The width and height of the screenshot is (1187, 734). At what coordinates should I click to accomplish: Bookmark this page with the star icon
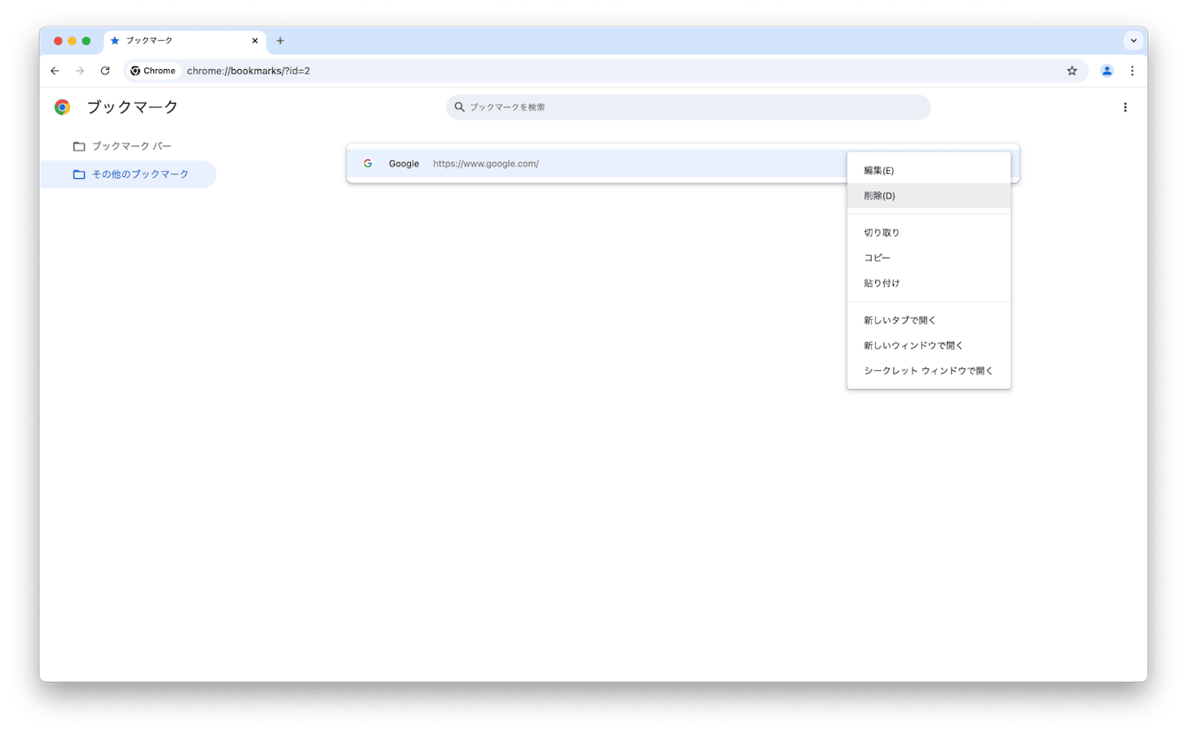coord(1072,71)
